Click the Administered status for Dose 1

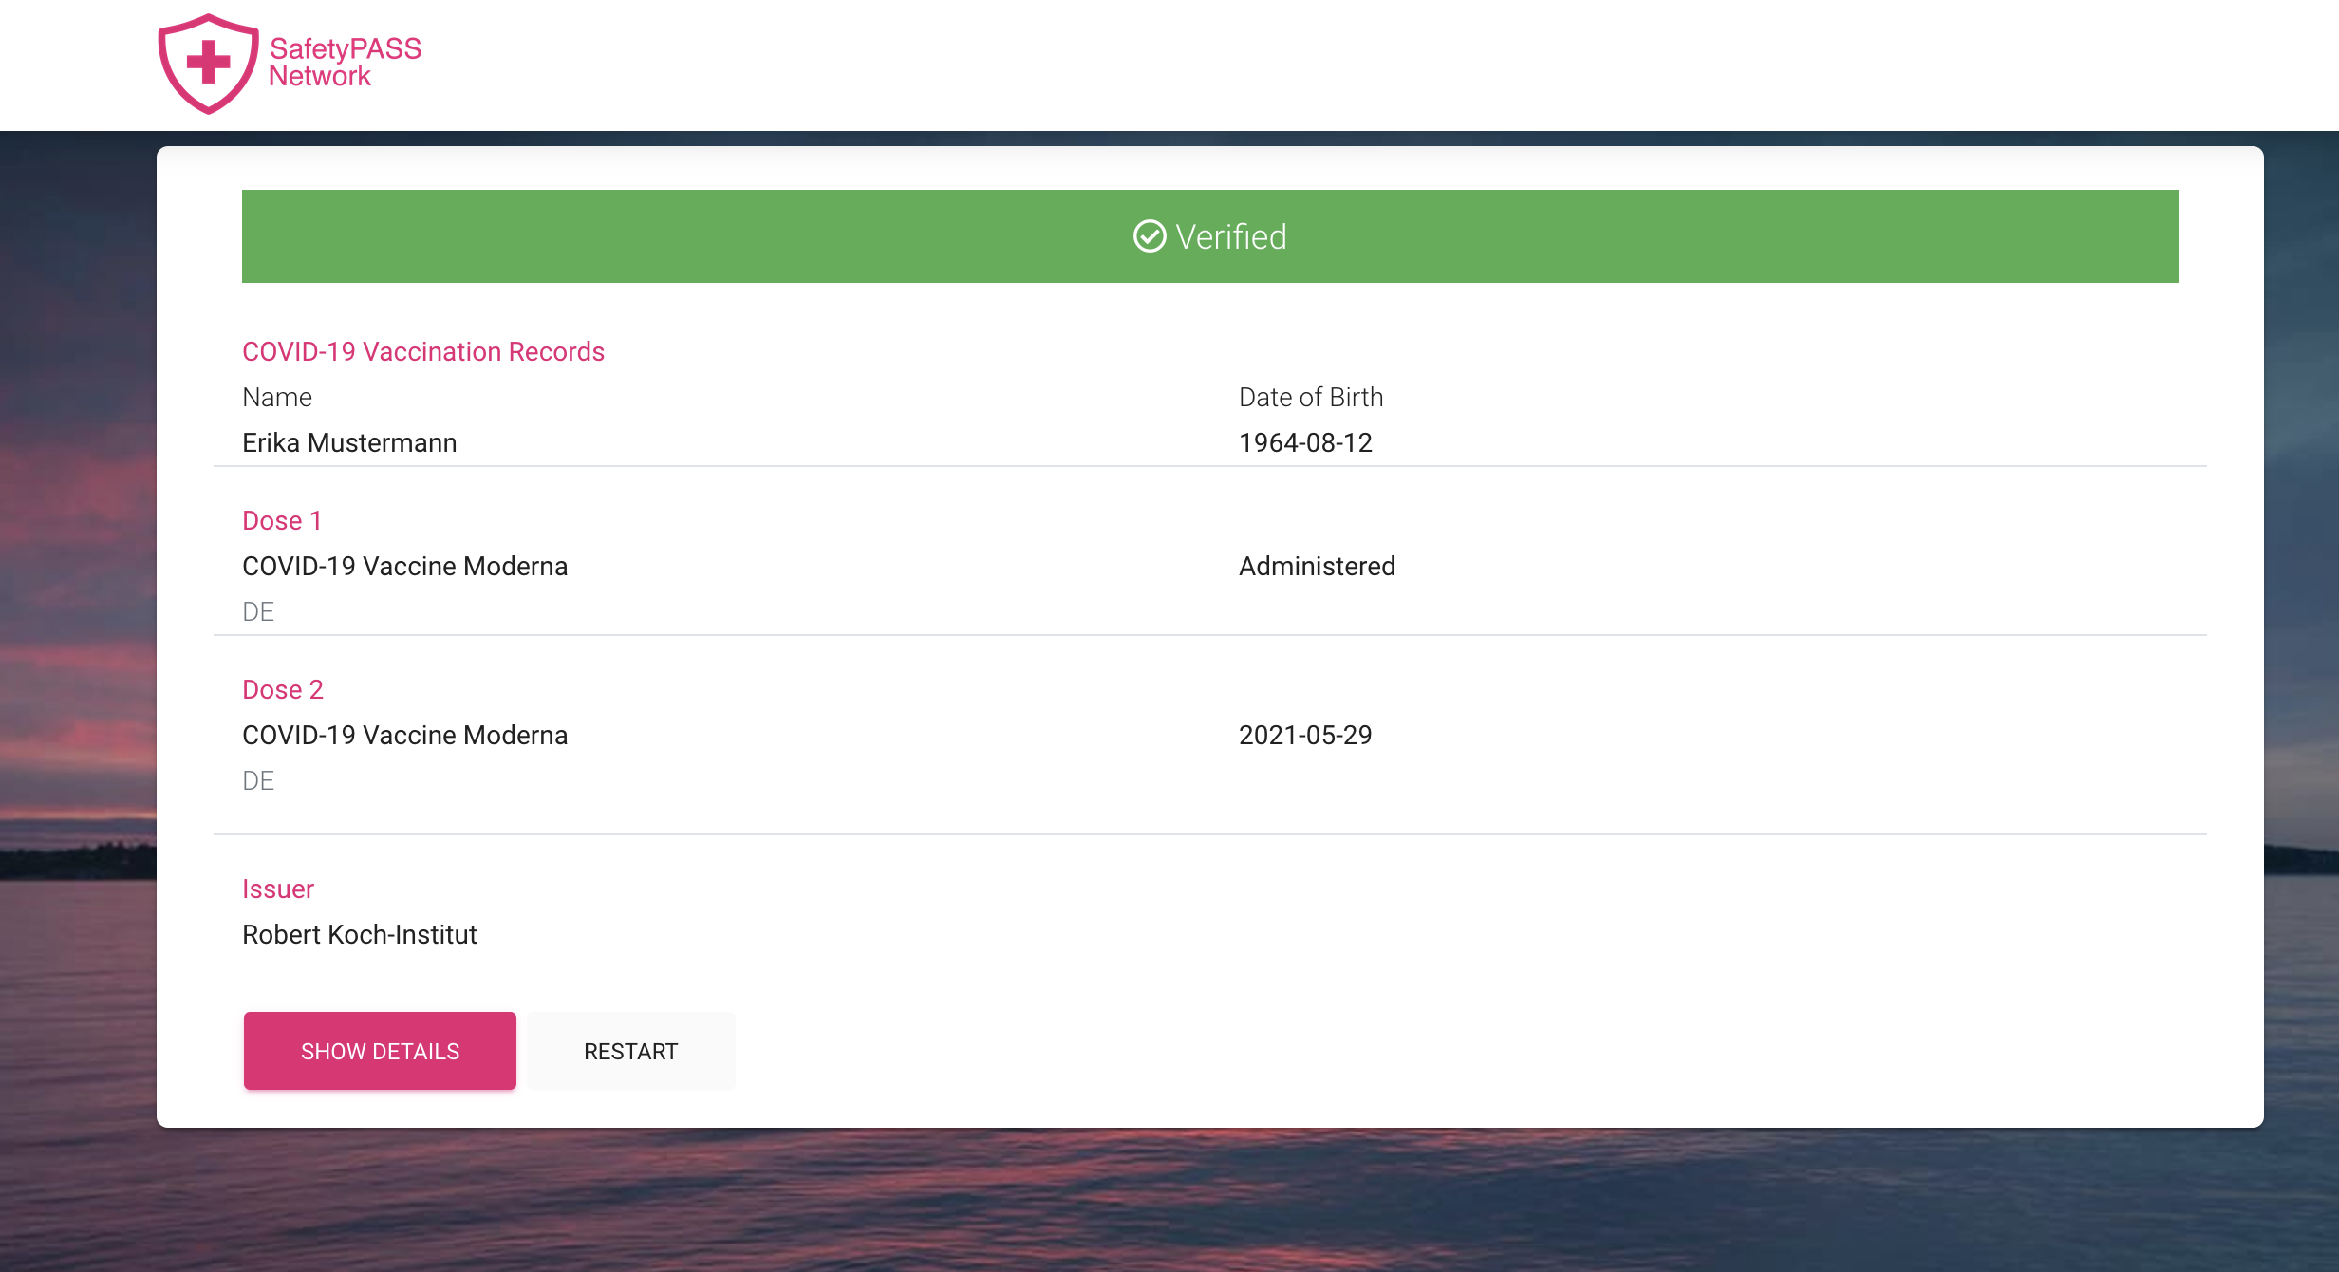coord(1317,566)
